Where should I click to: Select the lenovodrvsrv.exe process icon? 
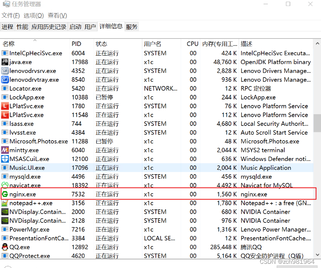point(5,71)
